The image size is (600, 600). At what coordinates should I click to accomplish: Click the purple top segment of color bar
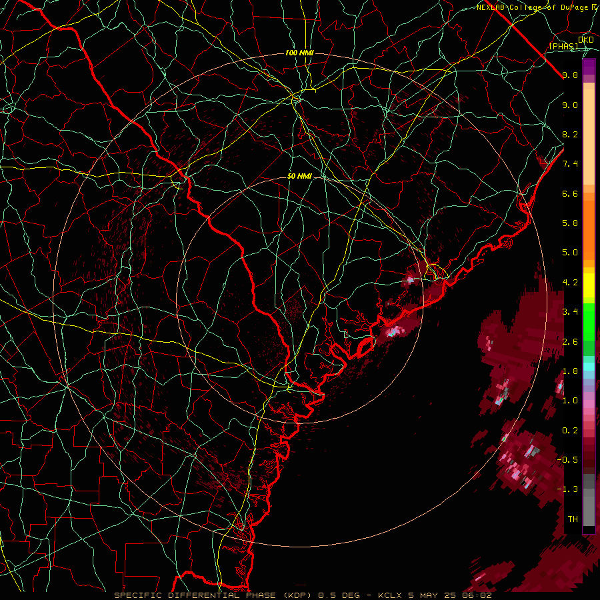589,67
